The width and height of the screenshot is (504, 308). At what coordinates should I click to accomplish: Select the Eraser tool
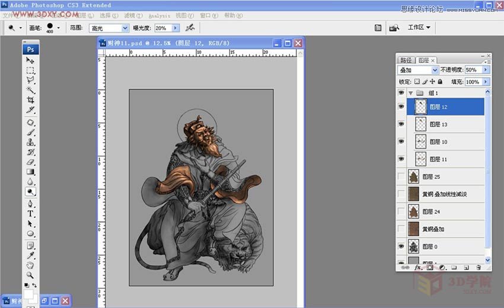[x=30, y=162]
